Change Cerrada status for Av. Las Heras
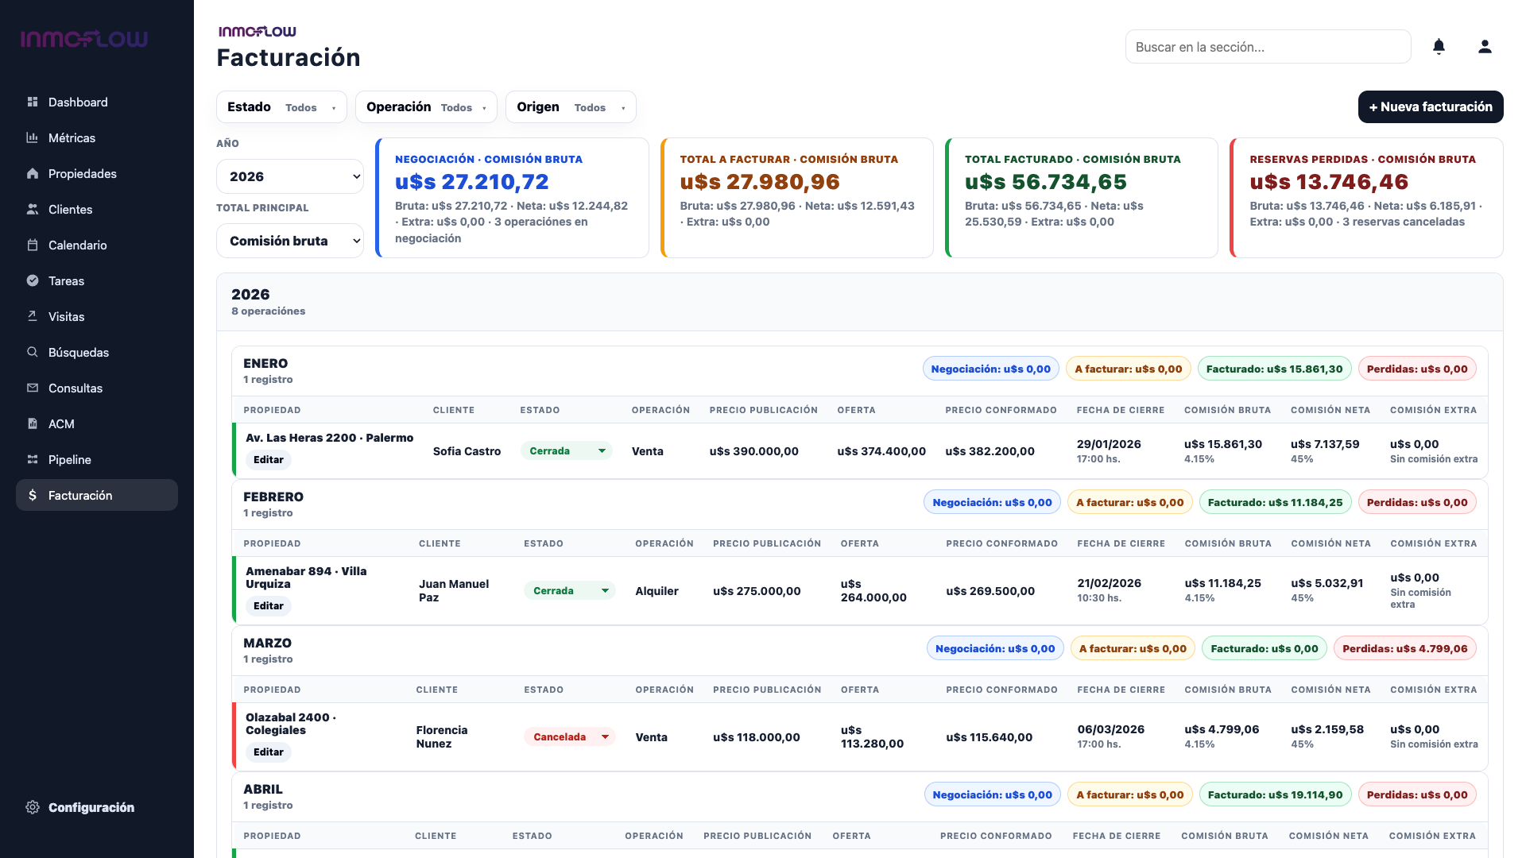 pos(566,450)
